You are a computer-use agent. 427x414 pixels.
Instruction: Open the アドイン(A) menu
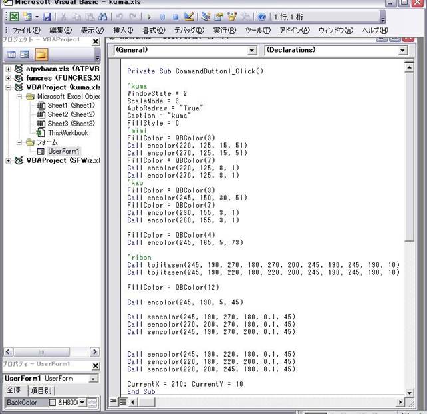point(295,30)
